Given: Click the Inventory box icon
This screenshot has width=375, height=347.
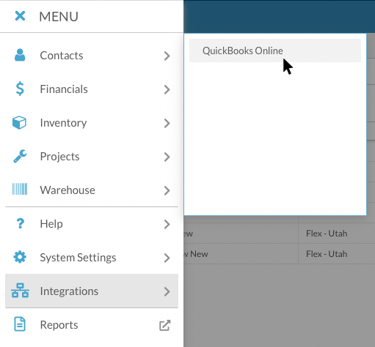Looking at the screenshot, I should point(19,122).
